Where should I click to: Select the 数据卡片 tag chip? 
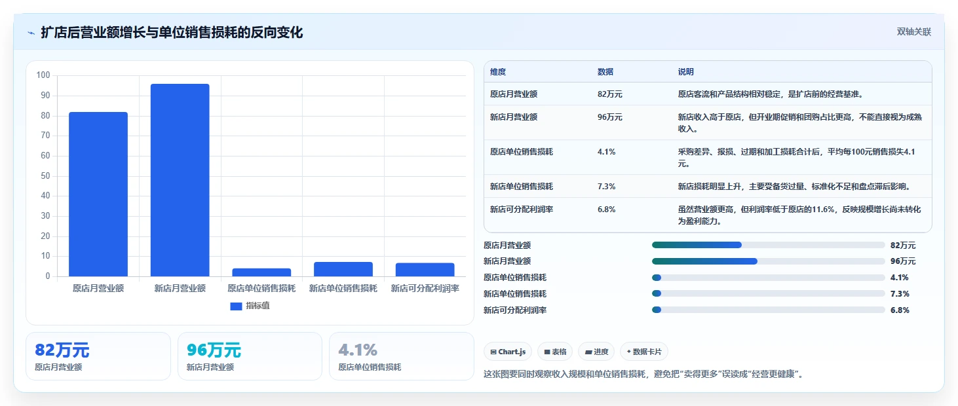click(644, 352)
